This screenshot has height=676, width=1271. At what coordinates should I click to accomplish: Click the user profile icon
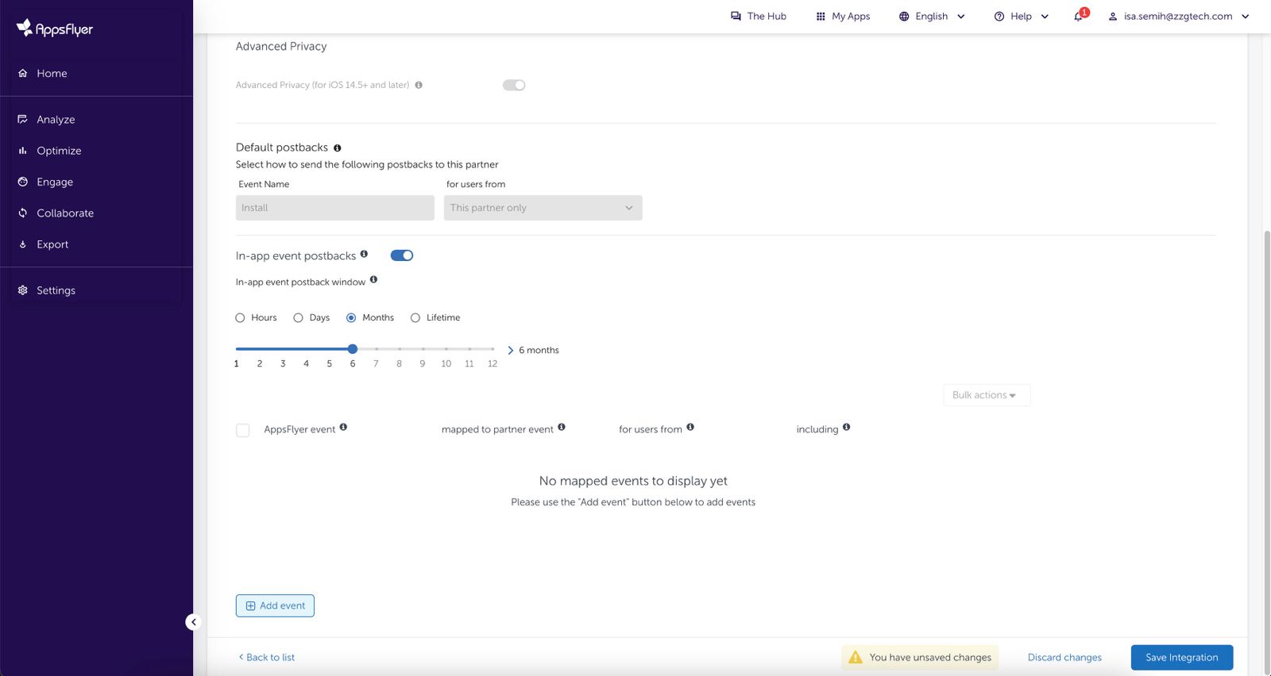click(1113, 16)
